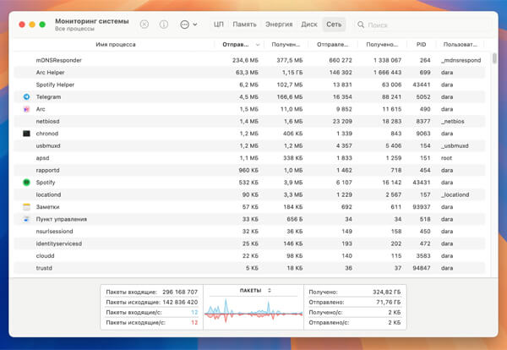The width and height of the screenshot is (507, 350).
Task: Click Пакеты входящие total 296 168 707
Action: coord(180,292)
